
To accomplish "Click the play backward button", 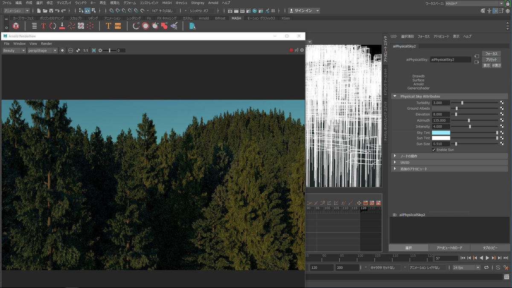I will [481, 258].
